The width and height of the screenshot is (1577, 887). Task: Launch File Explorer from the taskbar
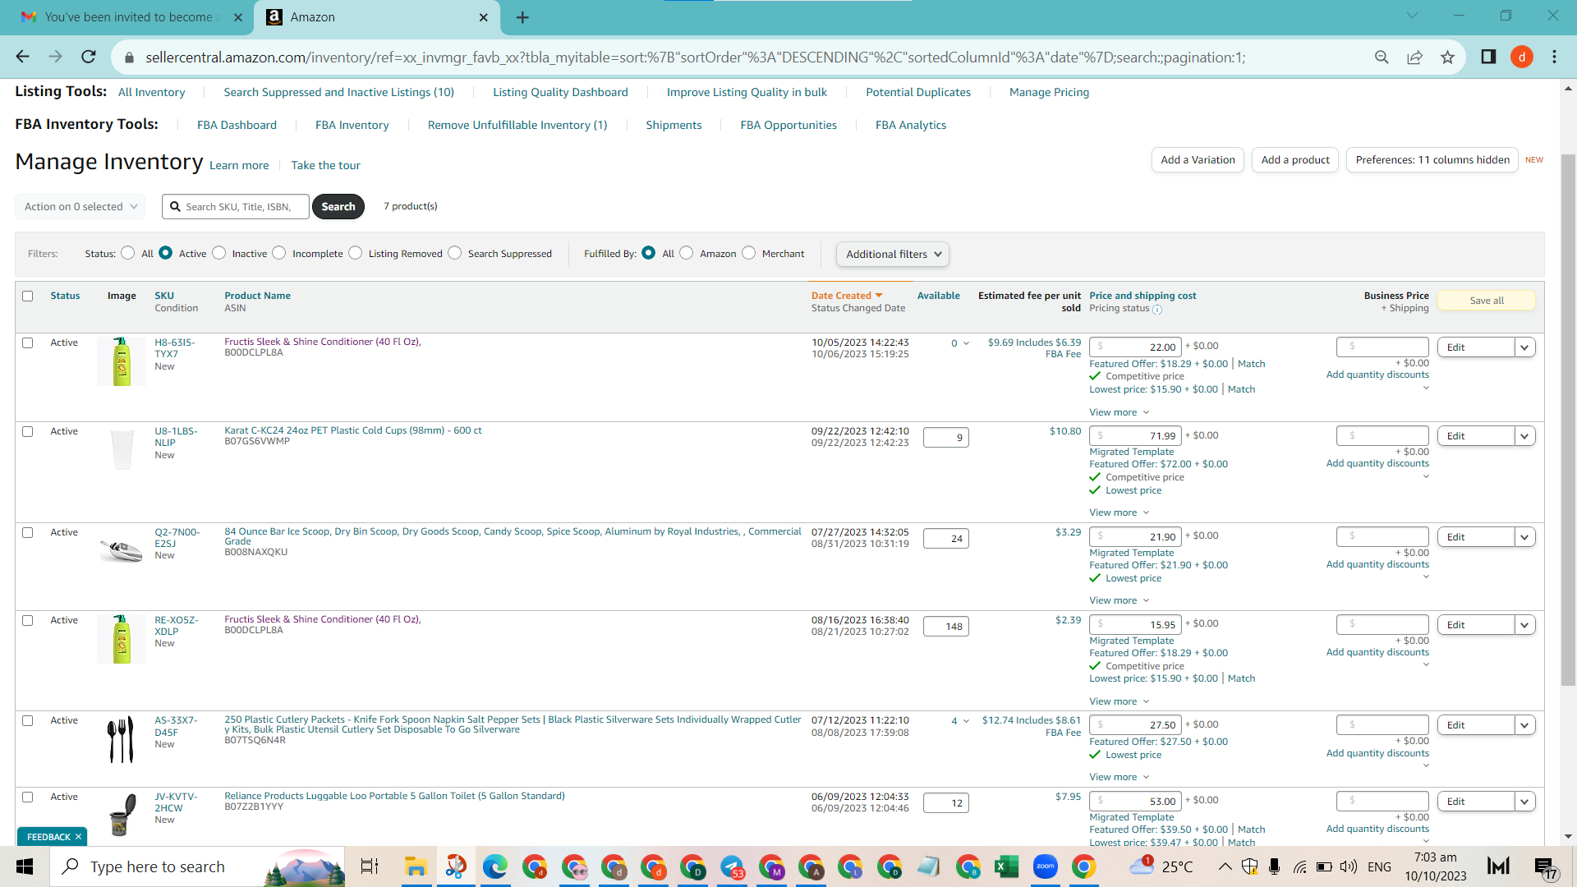tap(416, 866)
